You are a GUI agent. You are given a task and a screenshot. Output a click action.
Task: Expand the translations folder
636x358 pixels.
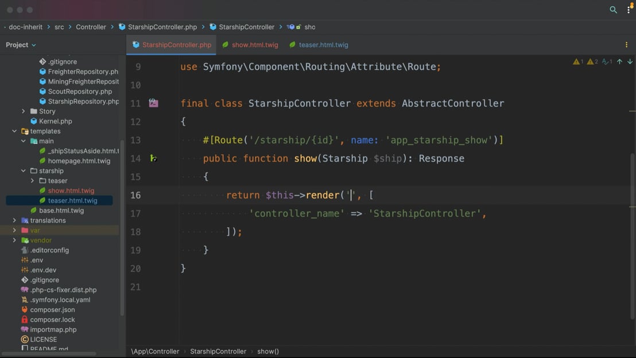click(x=14, y=220)
